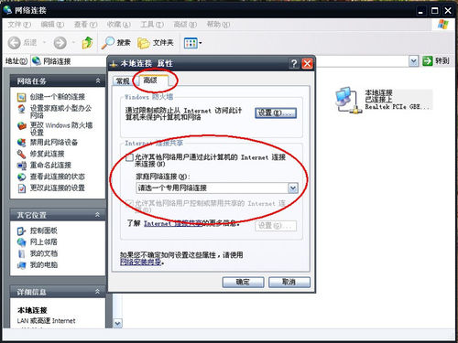Click the Back arrow toolbar icon
Screen dimensions: 458x343
pyautogui.click(x=14, y=43)
